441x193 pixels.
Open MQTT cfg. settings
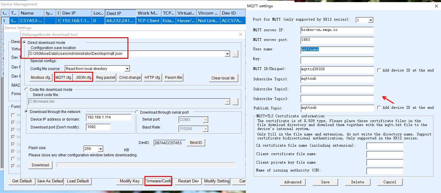tap(64, 78)
